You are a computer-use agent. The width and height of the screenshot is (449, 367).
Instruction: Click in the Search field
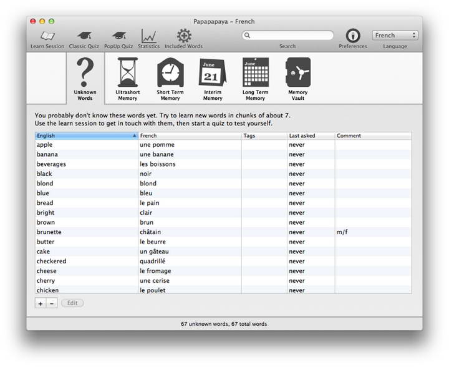[x=287, y=35]
